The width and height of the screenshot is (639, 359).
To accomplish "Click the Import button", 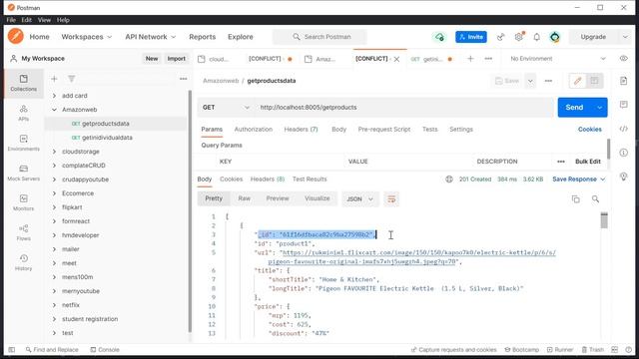I will click(176, 59).
